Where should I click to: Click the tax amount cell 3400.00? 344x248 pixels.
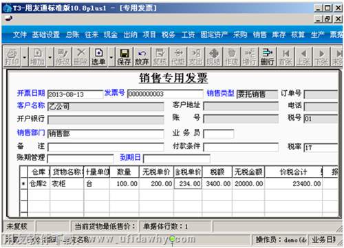pyautogui.click(x=217, y=183)
